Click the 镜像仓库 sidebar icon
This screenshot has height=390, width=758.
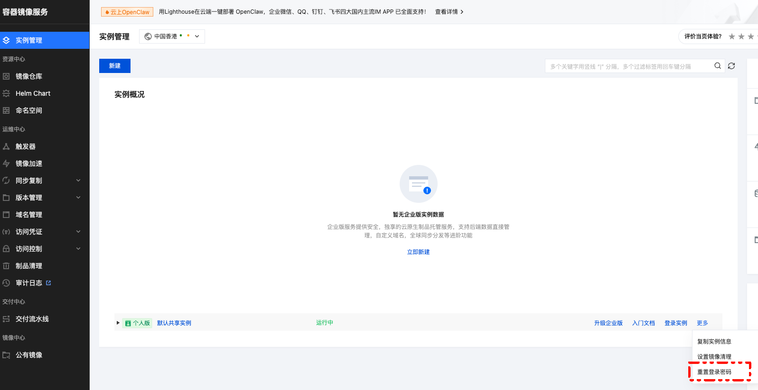tap(6, 76)
